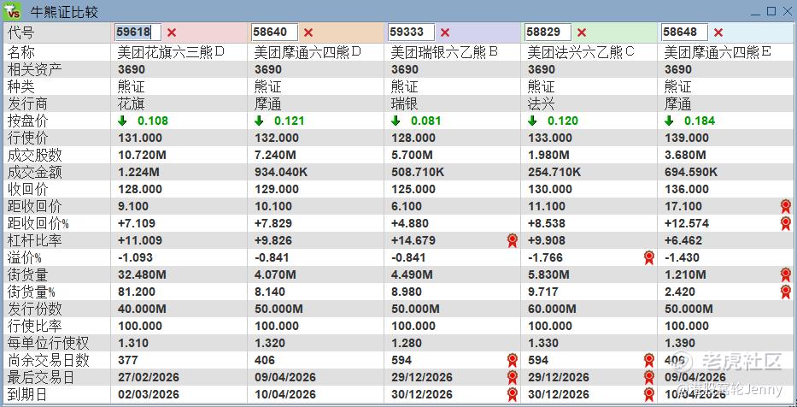Click the entitlement value 1.280

click(406, 343)
